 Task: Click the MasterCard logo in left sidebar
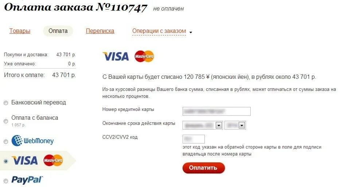pyautogui.click(x=53, y=160)
